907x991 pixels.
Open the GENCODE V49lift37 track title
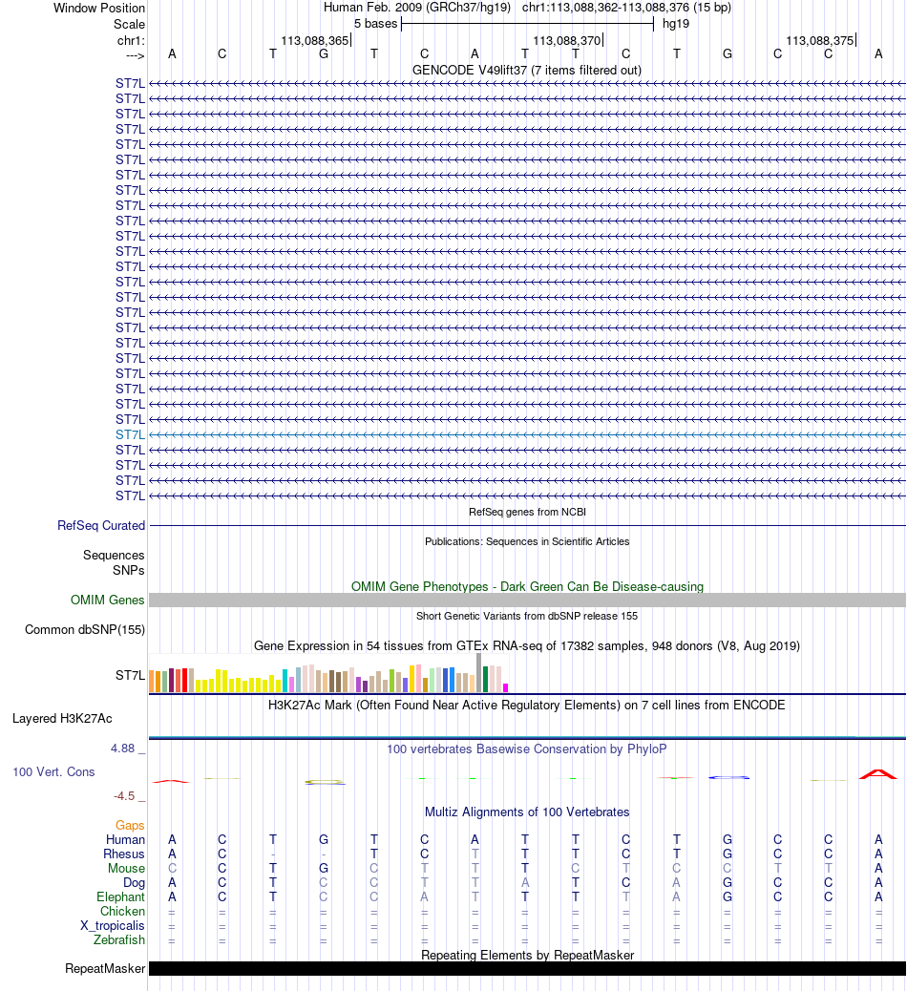click(x=526, y=70)
